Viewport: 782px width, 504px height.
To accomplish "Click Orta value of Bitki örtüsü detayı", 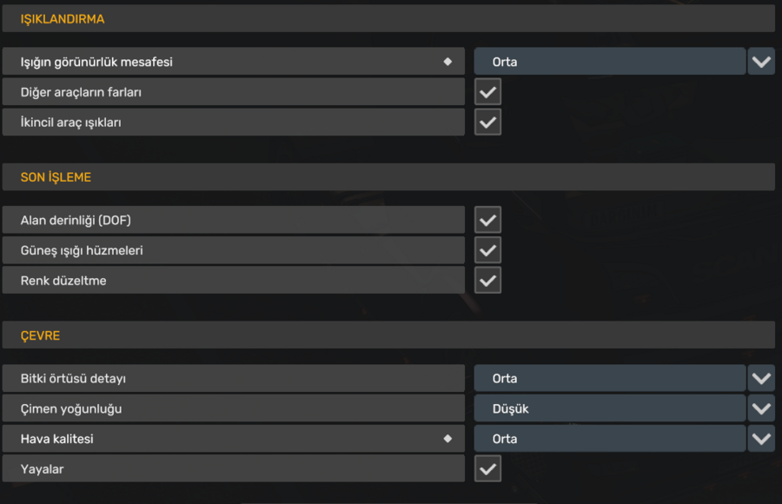I will coord(608,379).
